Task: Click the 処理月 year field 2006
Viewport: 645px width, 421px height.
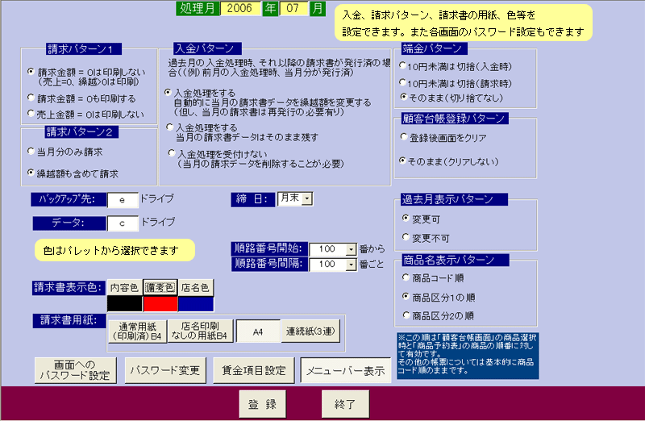Action: 240,8
